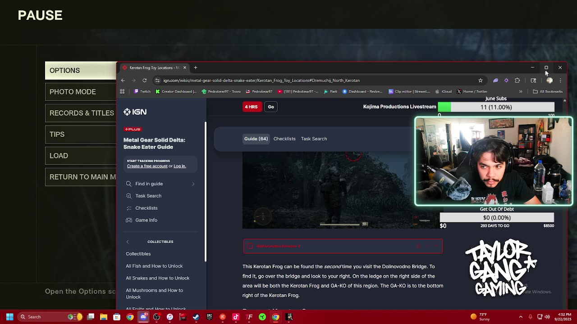The height and width of the screenshot is (324, 577).
Task: Open All Mushrooms and How to Unlock
Action: pos(155,293)
